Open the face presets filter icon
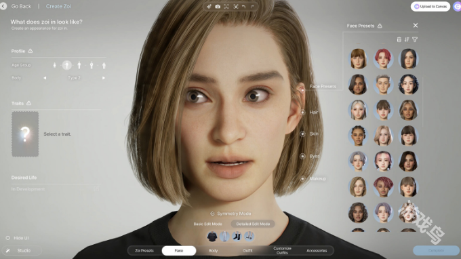The width and height of the screenshot is (461, 259). 415,39
